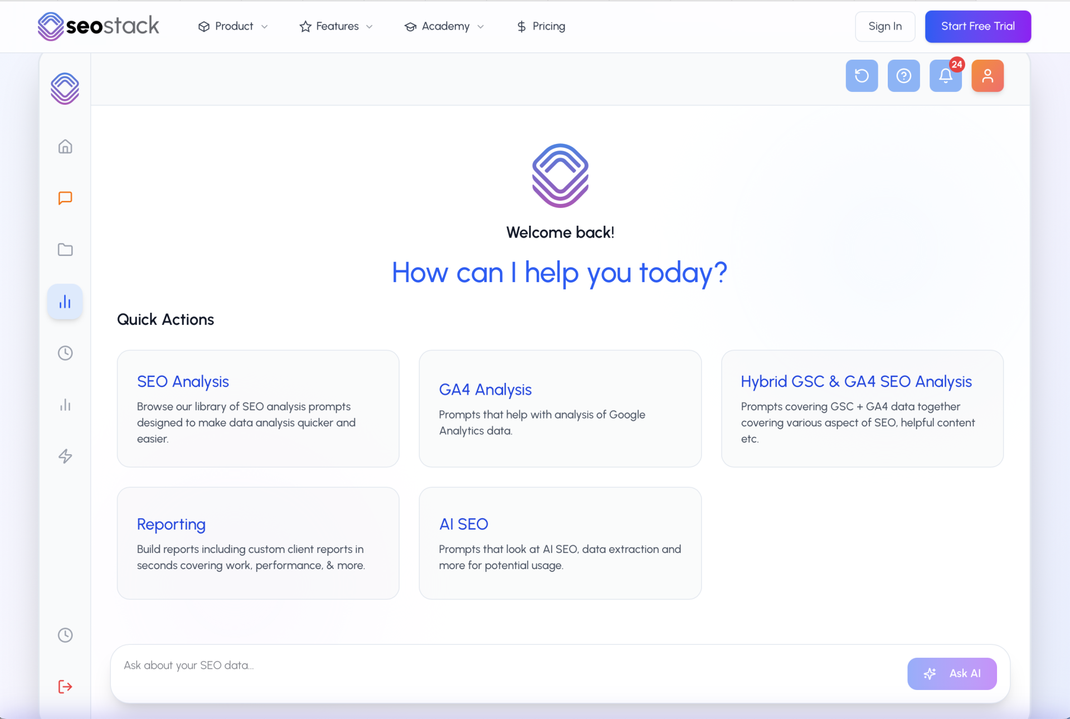Click the Welcome back! text

click(x=560, y=232)
